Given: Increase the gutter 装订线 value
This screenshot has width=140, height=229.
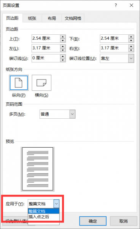Looking at the screenshot, I should click(63, 56).
